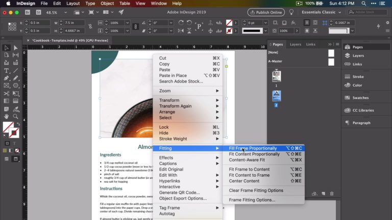Choose Fit Frame to Content
Viewport: 392px width, 220px height.
tap(263, 169)
